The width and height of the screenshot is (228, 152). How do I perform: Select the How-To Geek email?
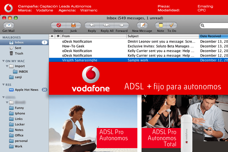pyautogui.click(x=73, y=46)
